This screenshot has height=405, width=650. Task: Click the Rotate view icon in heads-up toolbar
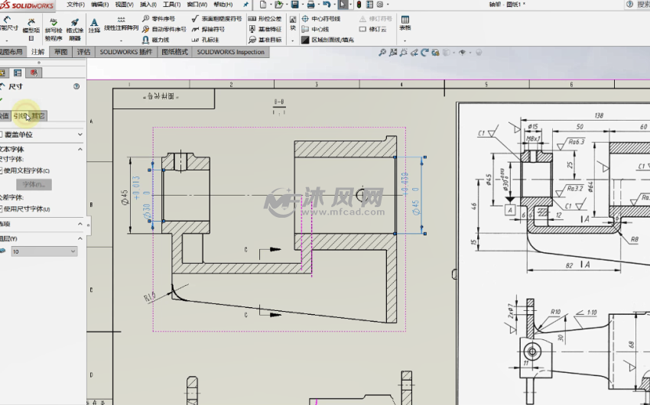[424, 53]
